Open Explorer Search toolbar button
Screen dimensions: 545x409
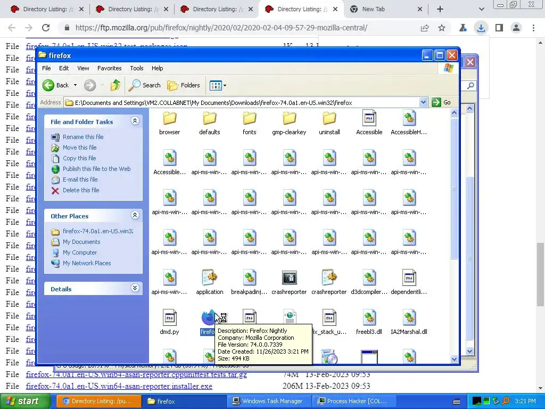[x=145, y=85]
